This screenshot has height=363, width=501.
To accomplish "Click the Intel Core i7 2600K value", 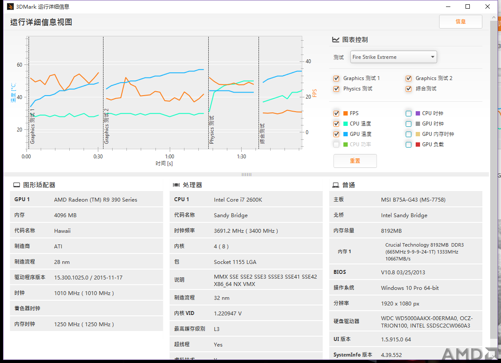I will point(238,199).
